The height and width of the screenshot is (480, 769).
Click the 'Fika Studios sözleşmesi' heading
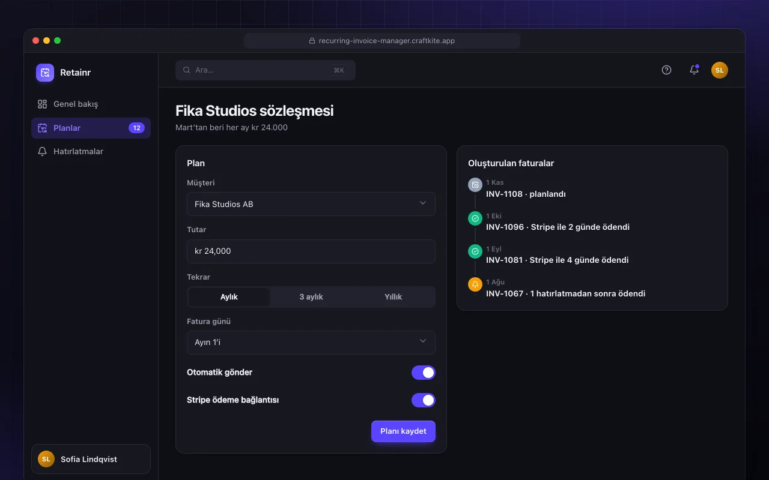255,111
